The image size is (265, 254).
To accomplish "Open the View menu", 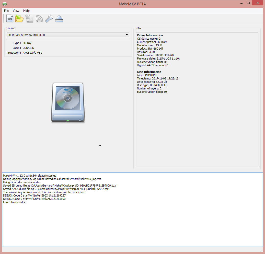I will tap(16, 11).
